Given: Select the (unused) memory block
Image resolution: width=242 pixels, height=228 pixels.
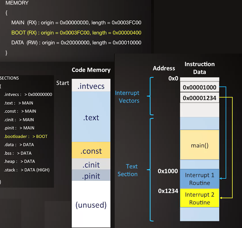Looking at the screenshot, I should point(91,204).
